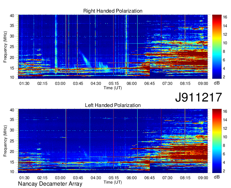231x188 pixels.
Task: Click the bottom plot's 04:30 time tick
Action: coord(96,178)
